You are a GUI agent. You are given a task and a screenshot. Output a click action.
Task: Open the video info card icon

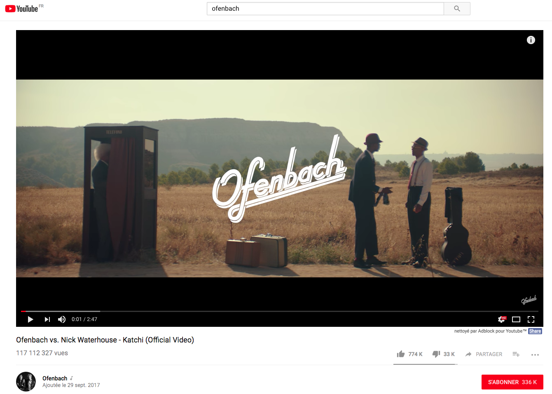coord(531,40)
